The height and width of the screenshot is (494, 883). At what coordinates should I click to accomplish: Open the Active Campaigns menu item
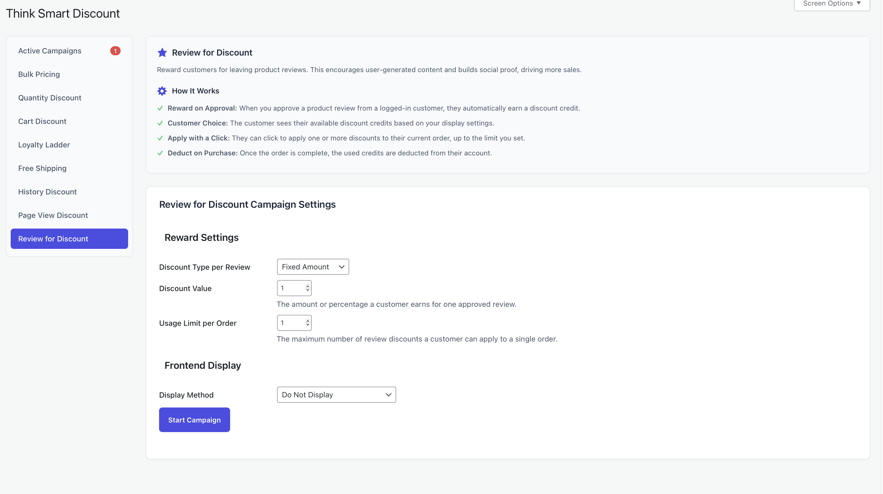point(50,51)
